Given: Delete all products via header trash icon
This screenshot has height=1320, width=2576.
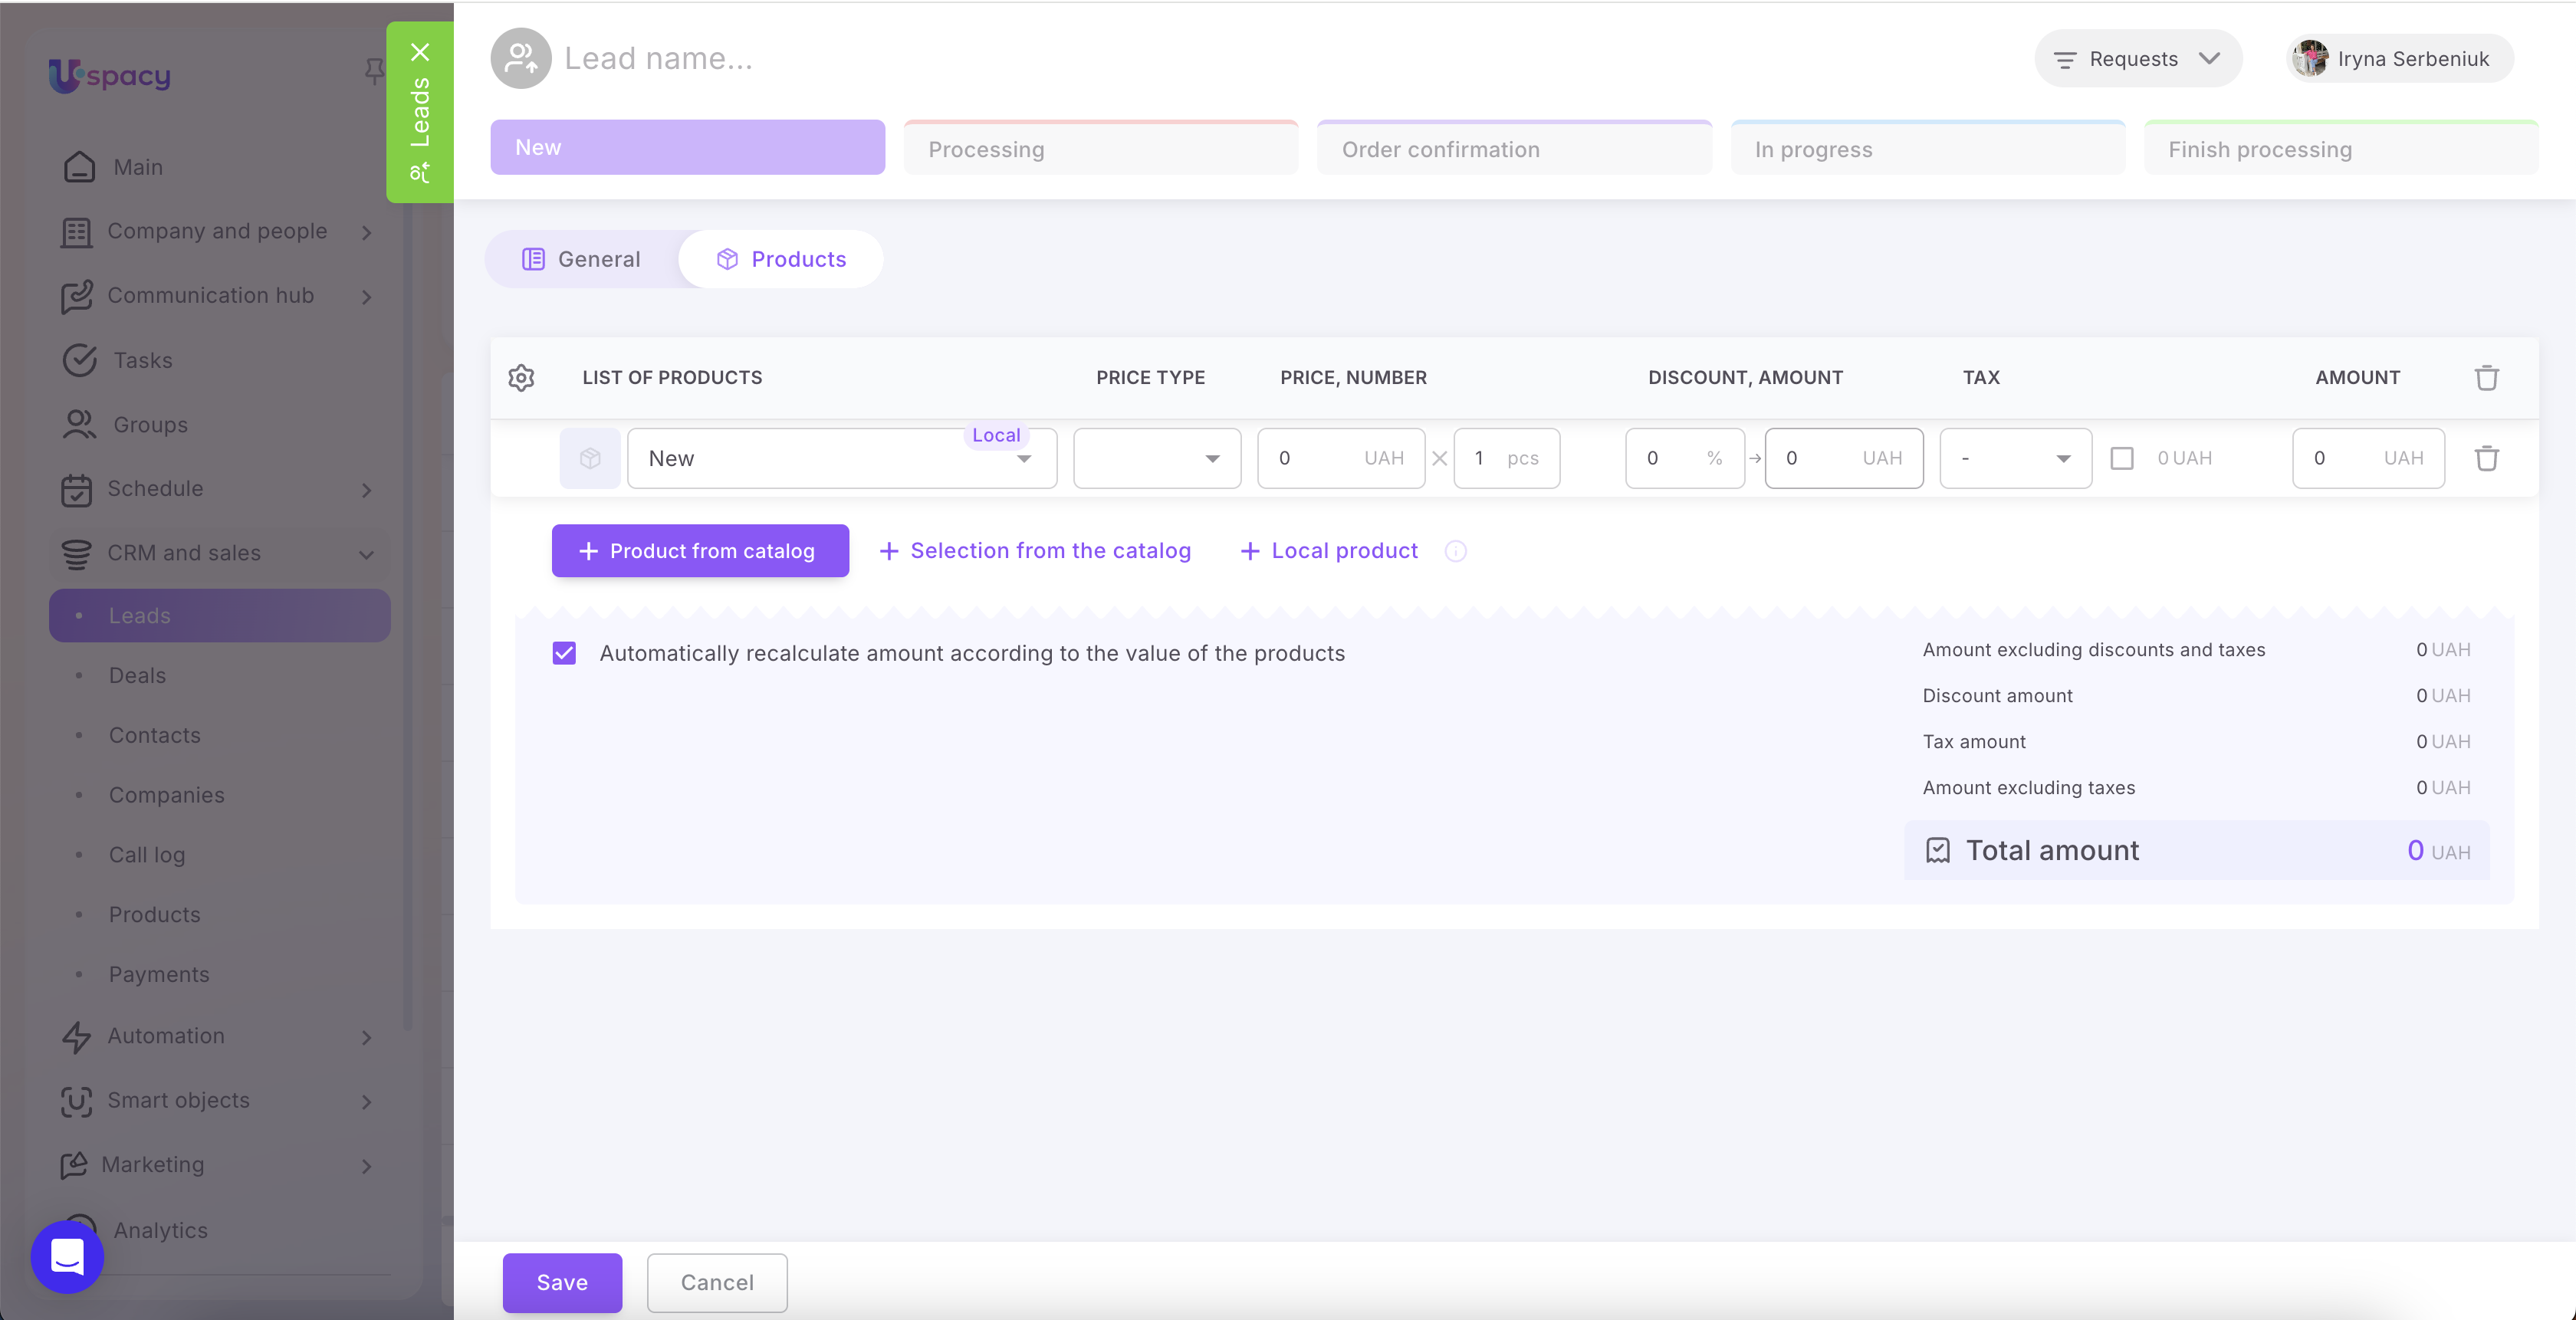Looking at the screenshot, I should pos(2486,378).
